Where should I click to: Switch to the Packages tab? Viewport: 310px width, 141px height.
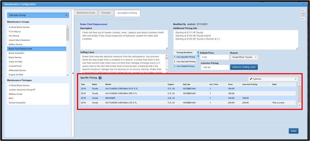click(x=106, y=13)
